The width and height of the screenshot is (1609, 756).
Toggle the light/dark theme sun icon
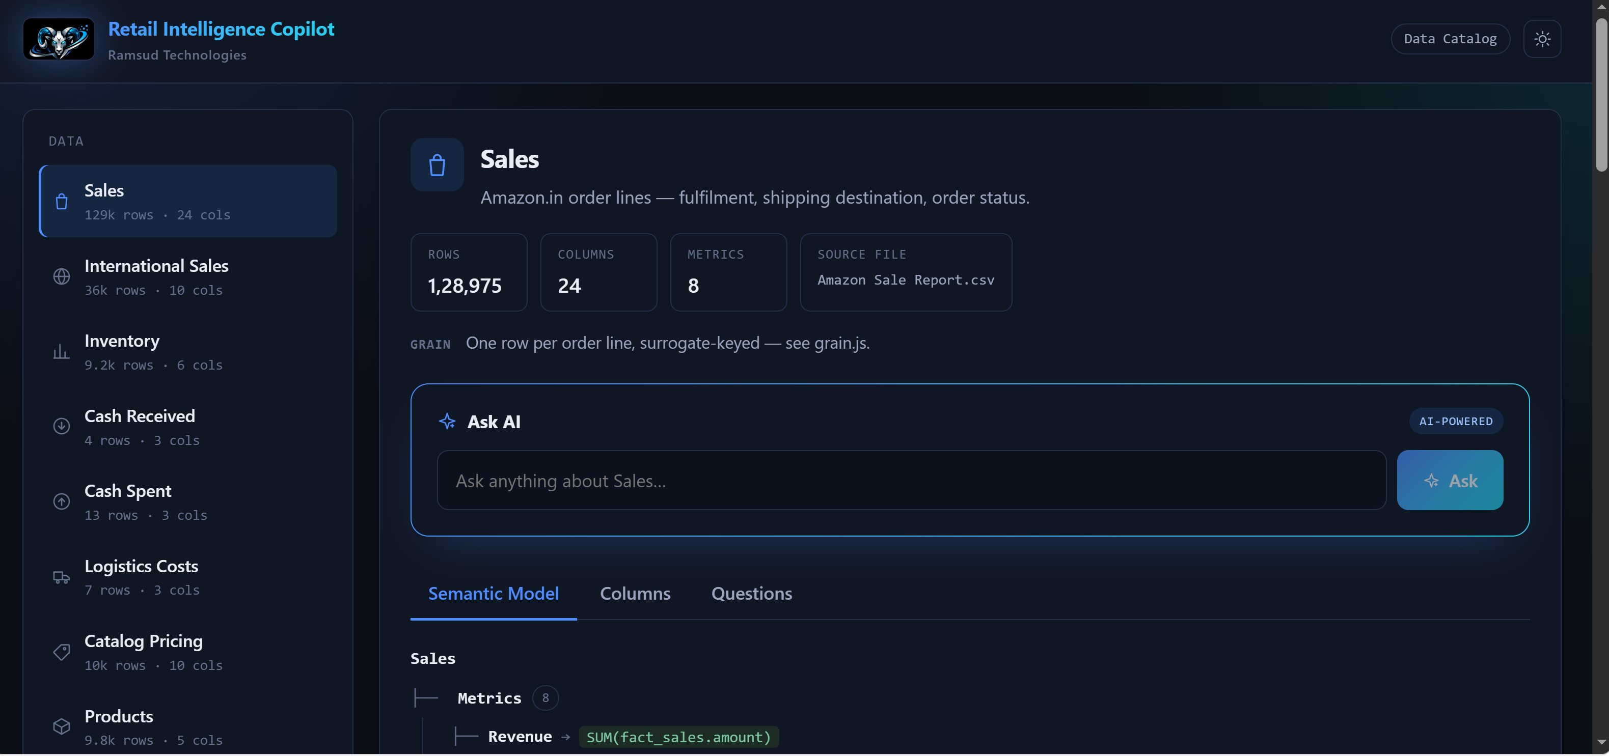point(1542,39)
